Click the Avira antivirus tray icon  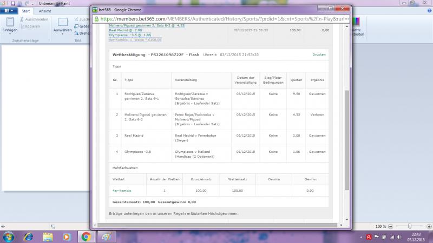(x=369, y=237)
